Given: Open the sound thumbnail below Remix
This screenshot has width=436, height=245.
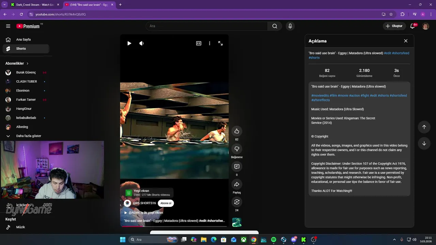Looking at the screenshot, I should tap(237, 222).
